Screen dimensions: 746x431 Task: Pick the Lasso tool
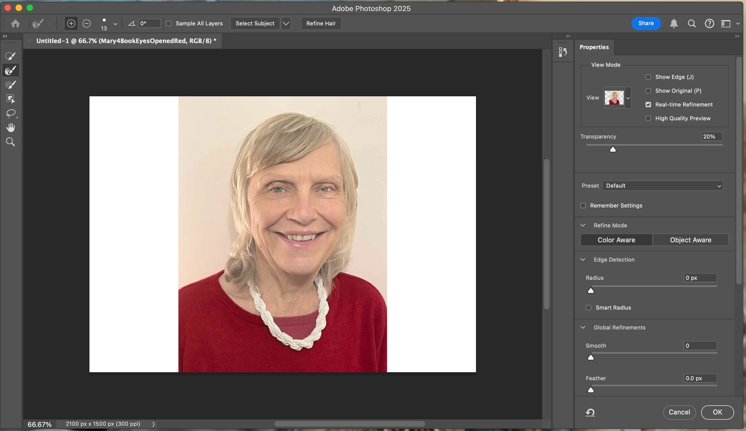[x=10, y=113]
